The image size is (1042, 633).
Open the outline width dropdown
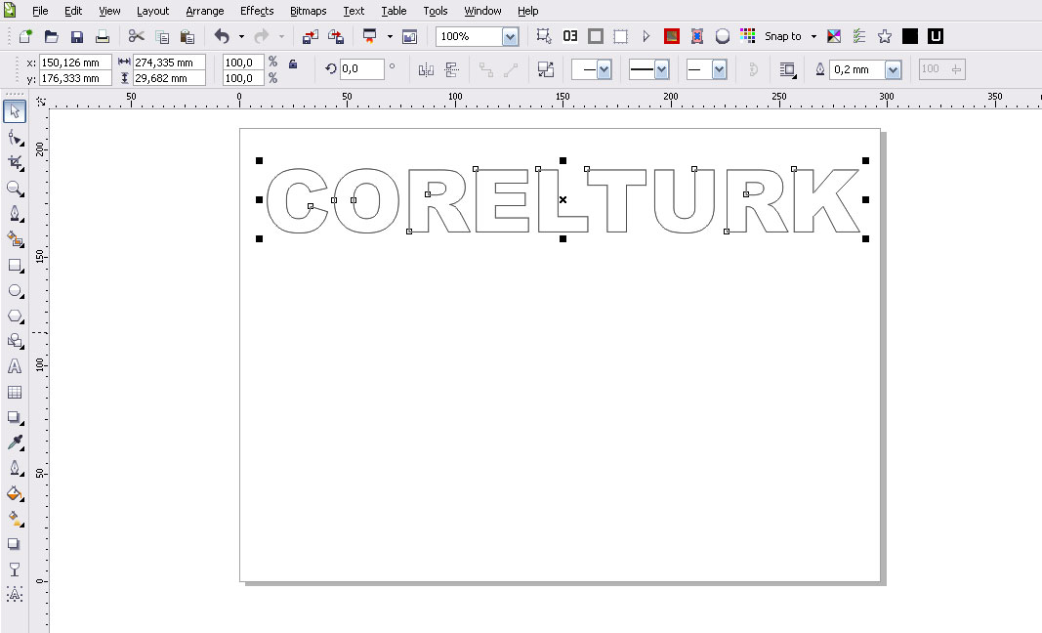894,69
